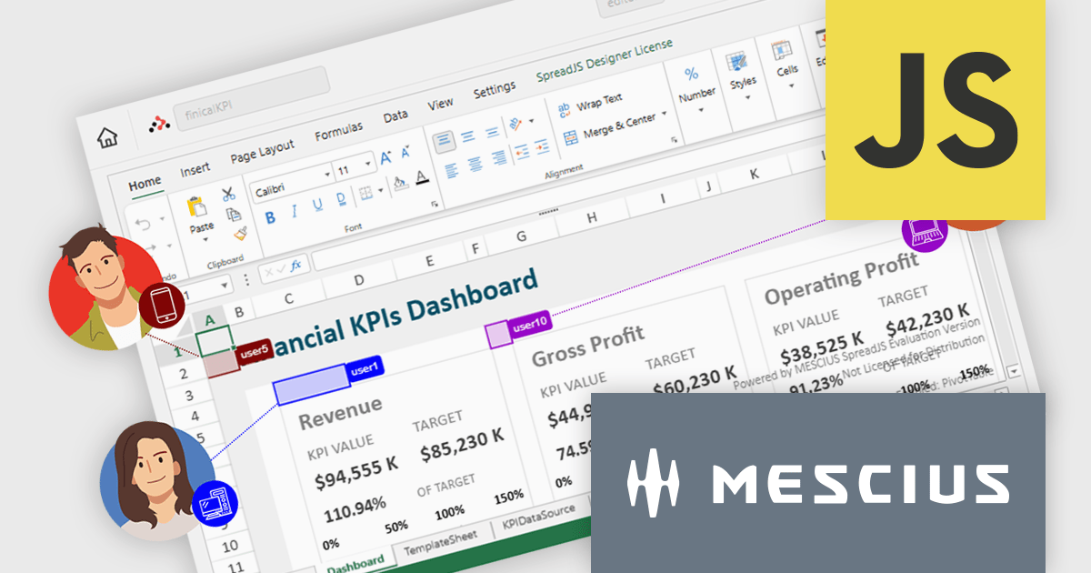Open the SpreadJS Designer License tab

[603, 61]
